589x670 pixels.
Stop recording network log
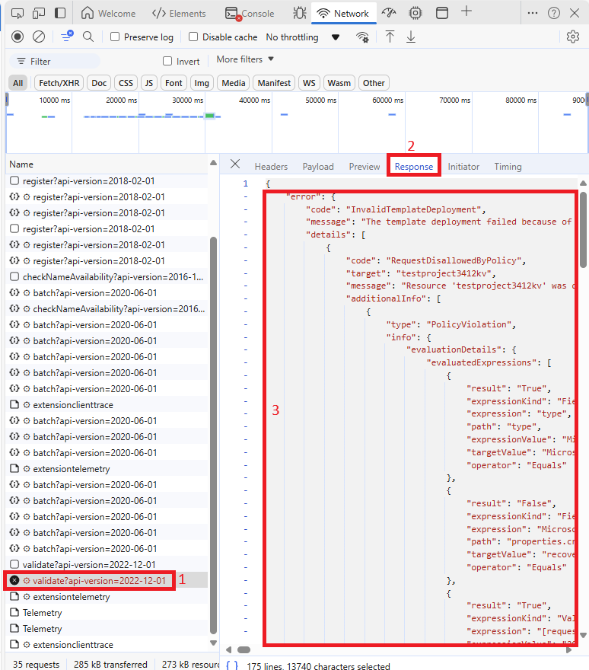[x=18, y=37]
